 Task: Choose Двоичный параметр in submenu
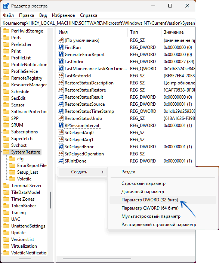pos(163,192)
